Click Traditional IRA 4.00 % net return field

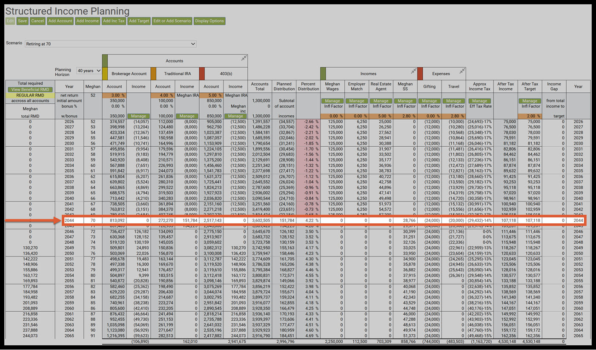pyautogui.click(x=163, y=96)
